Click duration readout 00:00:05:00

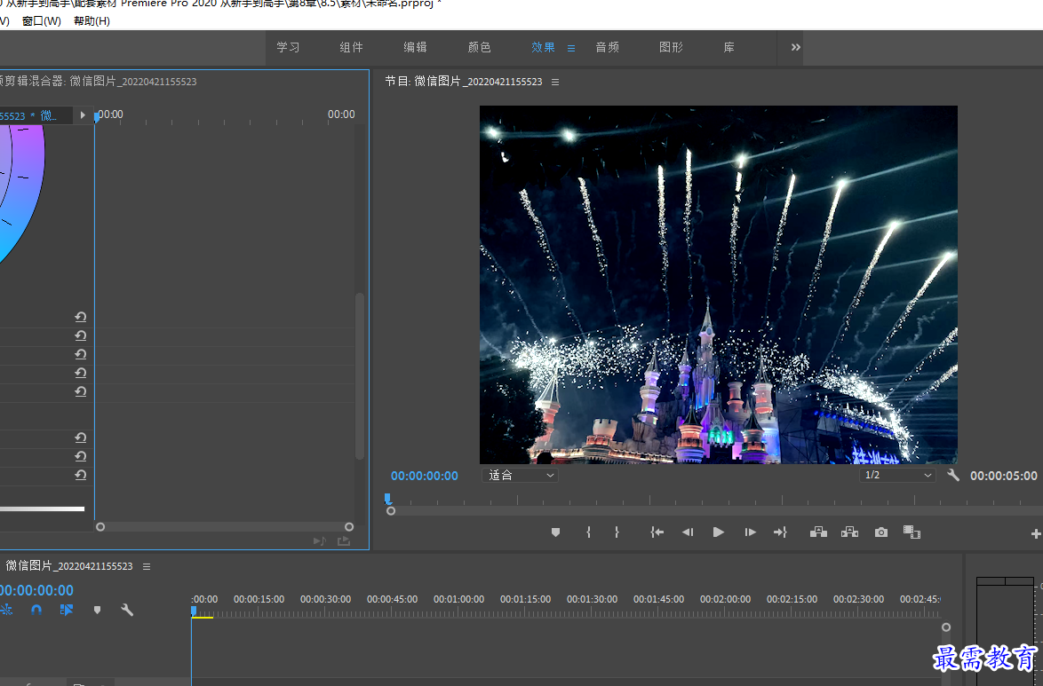1003,476
